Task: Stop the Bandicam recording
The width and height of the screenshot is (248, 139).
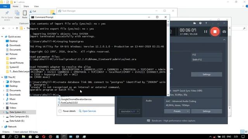Action: pos(215,32)
